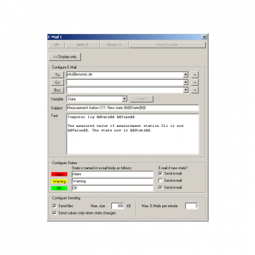This screenshot has width=255, height=255.
Task: Remove entry with minus button beside Bcc
Action: [195, 90]
